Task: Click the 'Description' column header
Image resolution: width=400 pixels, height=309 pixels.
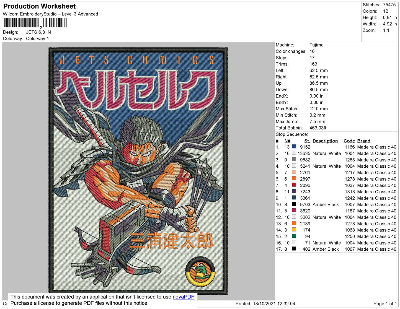Action: (x=325, y=141)
